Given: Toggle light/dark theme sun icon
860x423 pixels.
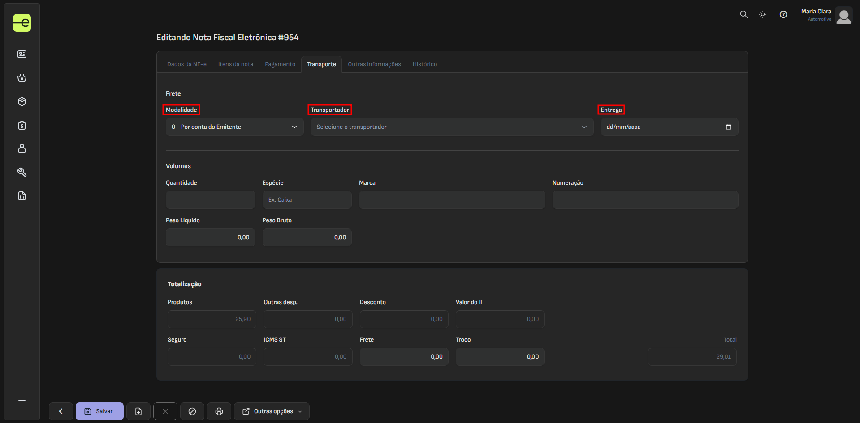Looking at the screenshot, I should 762,14.
